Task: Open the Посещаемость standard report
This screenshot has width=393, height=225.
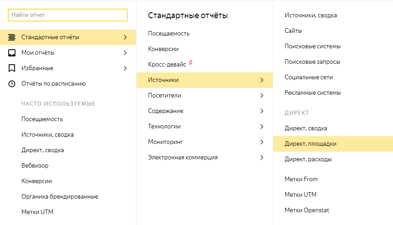Action: (x=168, y=33)
